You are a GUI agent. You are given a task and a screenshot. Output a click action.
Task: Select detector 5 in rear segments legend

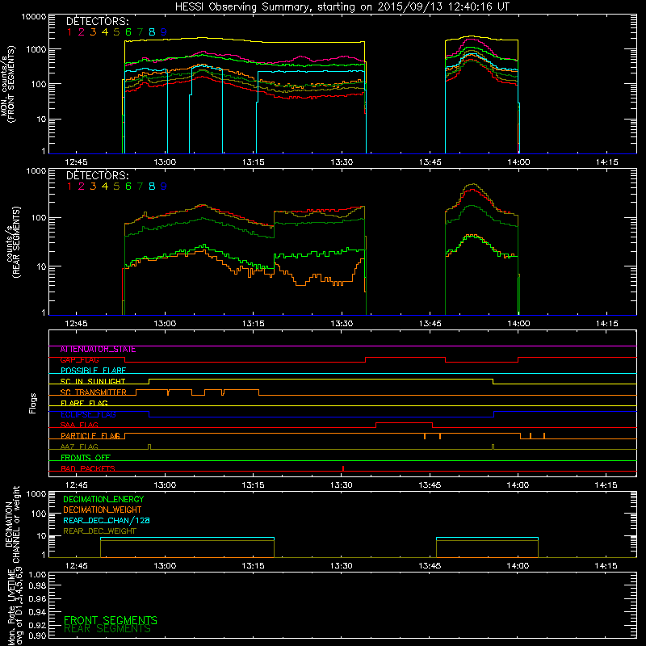pyautogui.click(x=116, y=187)
